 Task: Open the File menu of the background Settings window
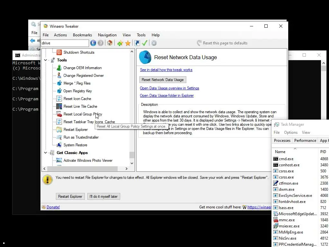[x=34, y=33]
